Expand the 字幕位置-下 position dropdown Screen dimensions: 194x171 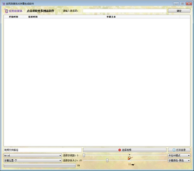33,161
